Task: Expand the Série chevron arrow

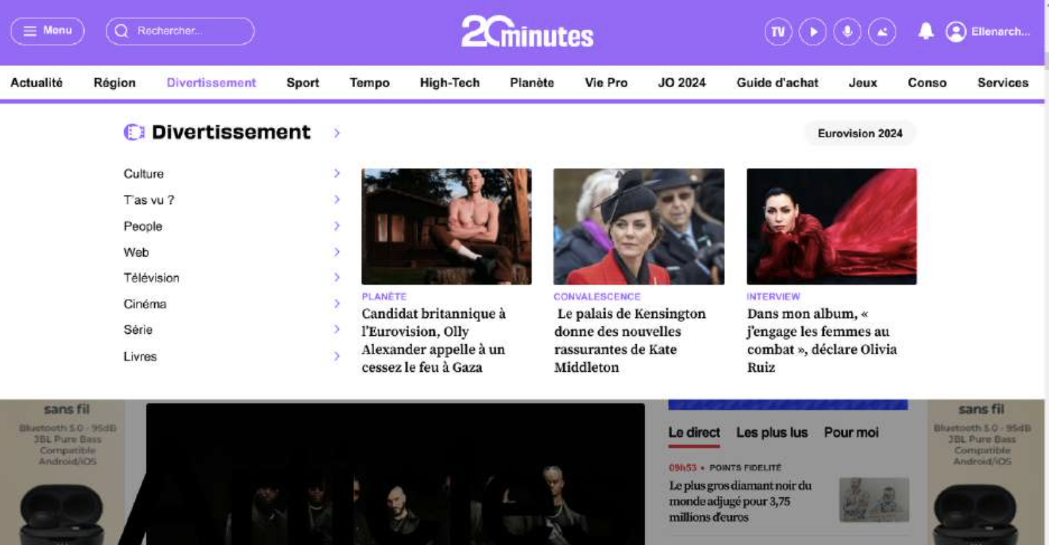Action: 337,329
